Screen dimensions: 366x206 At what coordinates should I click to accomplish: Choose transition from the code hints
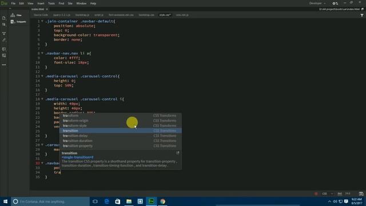coord(121,131)
